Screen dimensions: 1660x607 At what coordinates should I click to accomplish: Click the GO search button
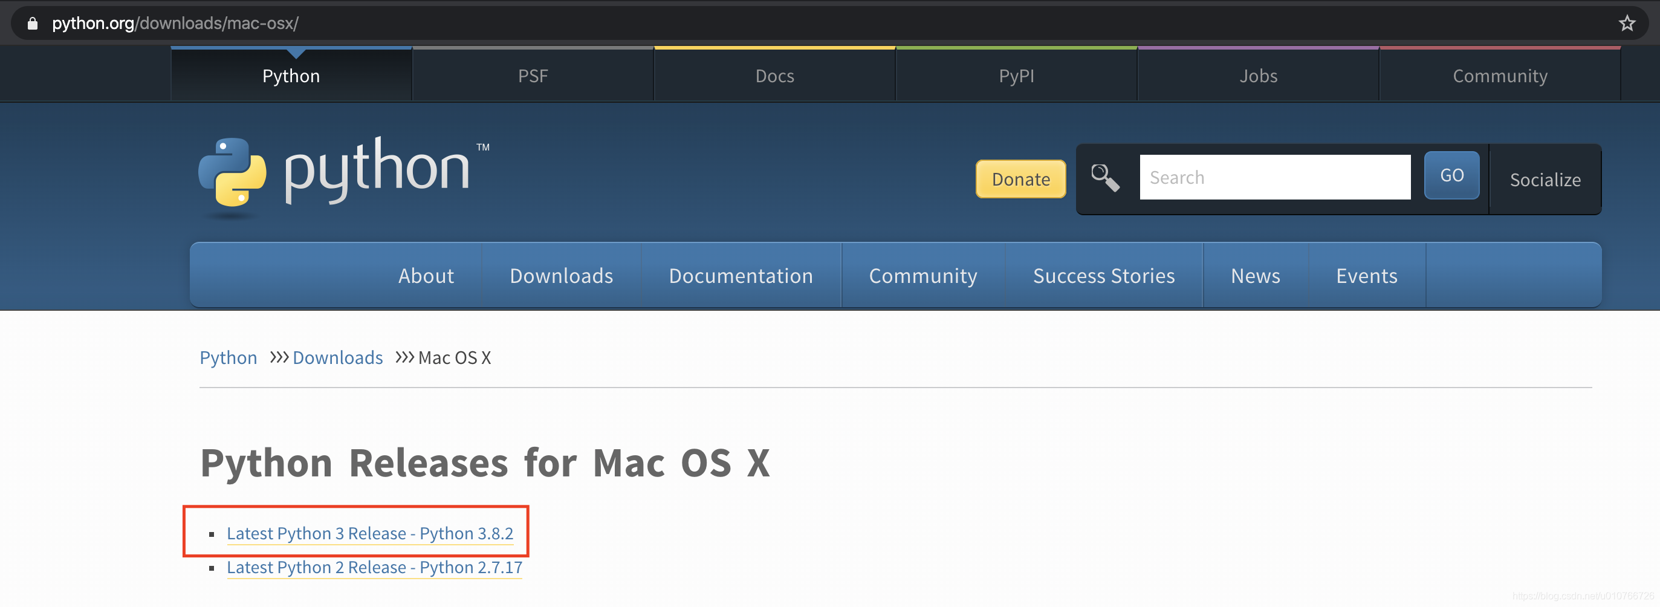(1451, 175)
